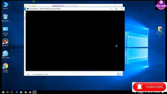This screenshot has width=167, height=94.
Task: Minimize the Digital License Activation window
Action: tap(111, 9)
